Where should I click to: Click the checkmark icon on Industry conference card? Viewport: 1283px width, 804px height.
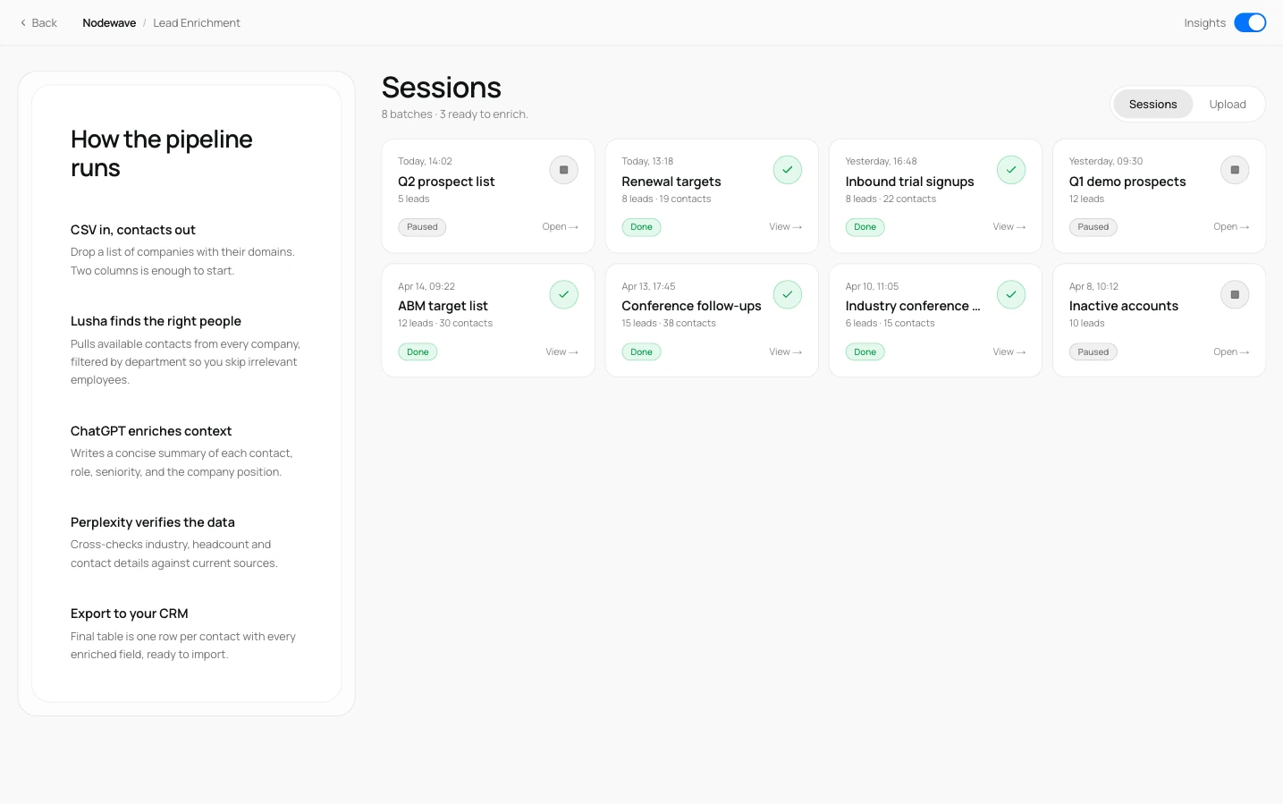point(1010,294)
